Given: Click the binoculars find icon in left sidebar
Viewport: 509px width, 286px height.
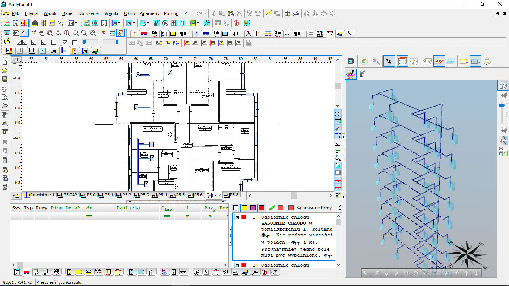Looking at the screenshot, I should tap(5, 142).
